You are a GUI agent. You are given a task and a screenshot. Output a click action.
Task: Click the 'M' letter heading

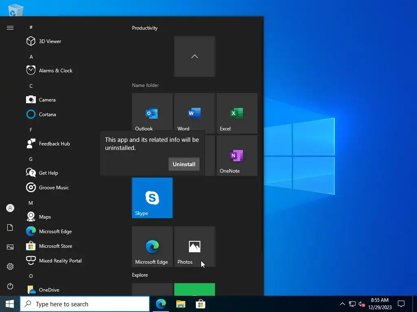pos(31,203)
